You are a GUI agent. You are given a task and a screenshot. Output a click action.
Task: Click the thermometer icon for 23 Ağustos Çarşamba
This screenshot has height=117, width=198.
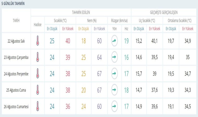38,57
